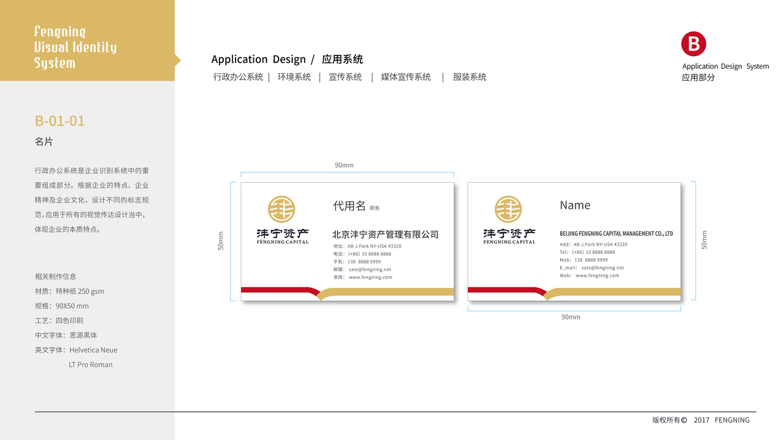Select the 相关制作信息 heading
Image resolution: width=783 pixels, height=440 pixels.
click(56, 277)
